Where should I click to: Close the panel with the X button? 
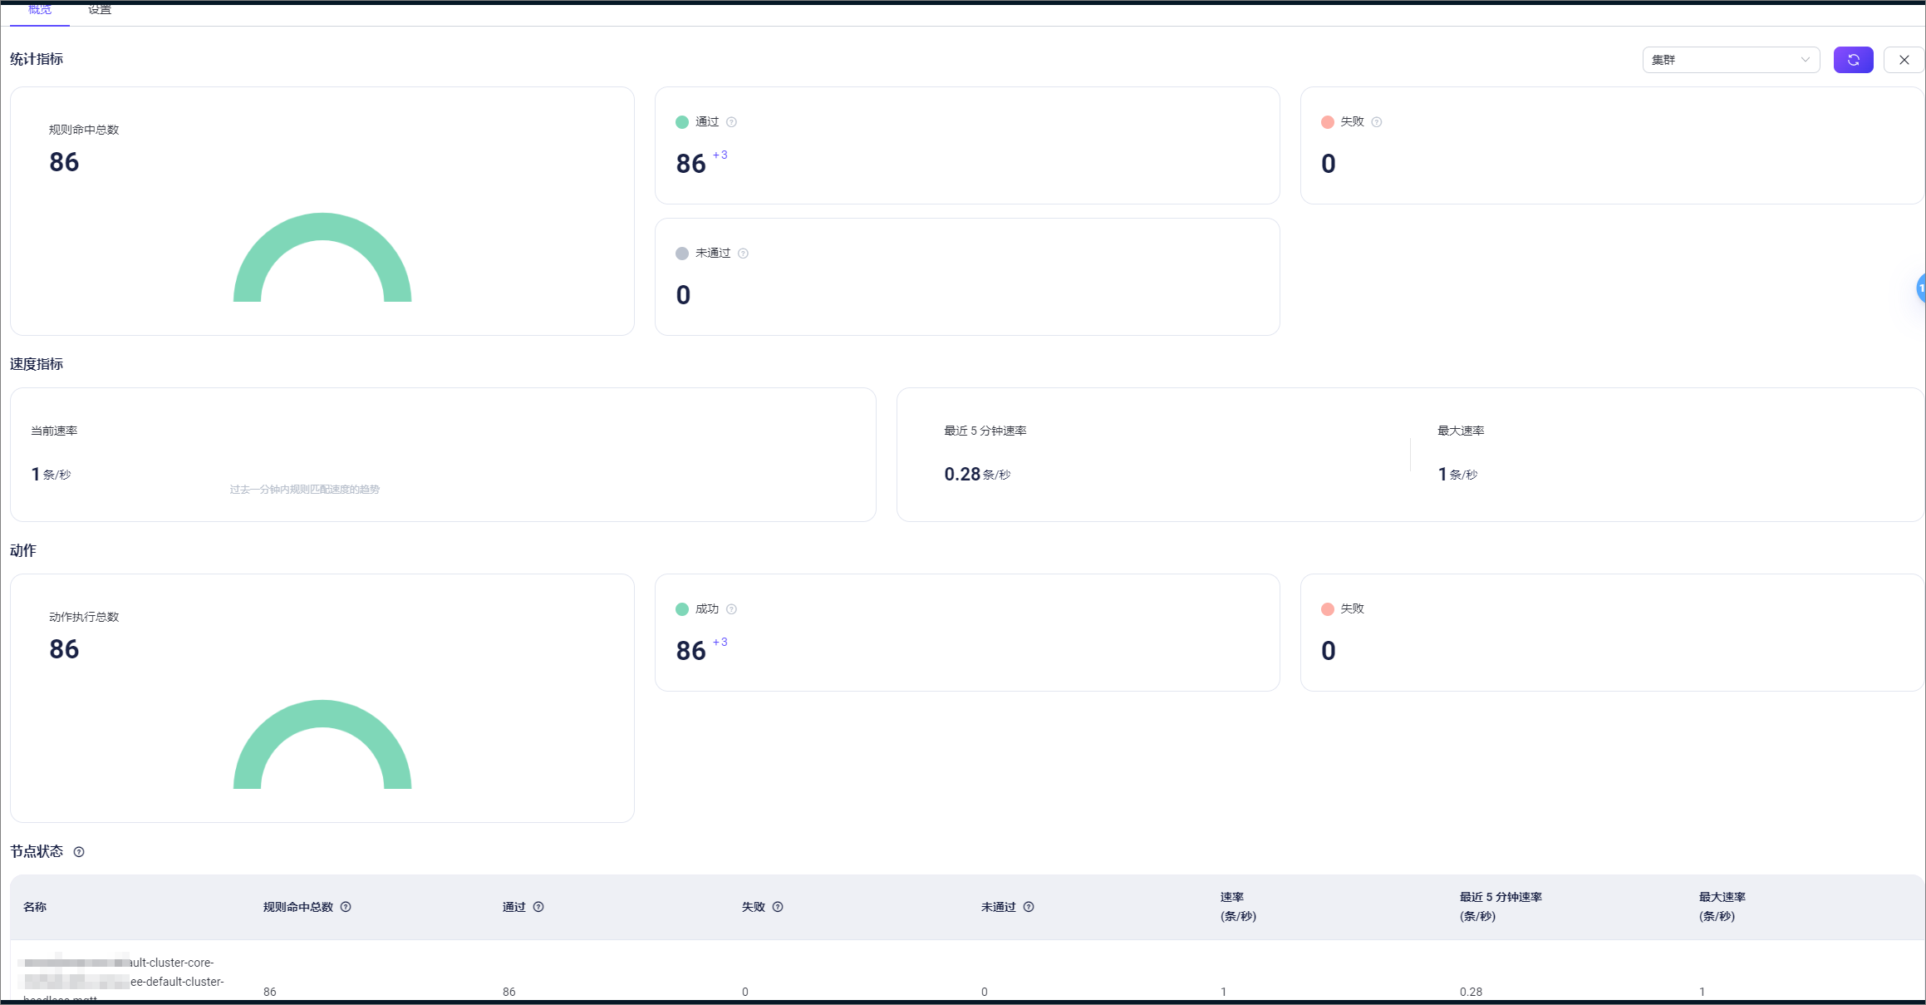point(1904,60)
